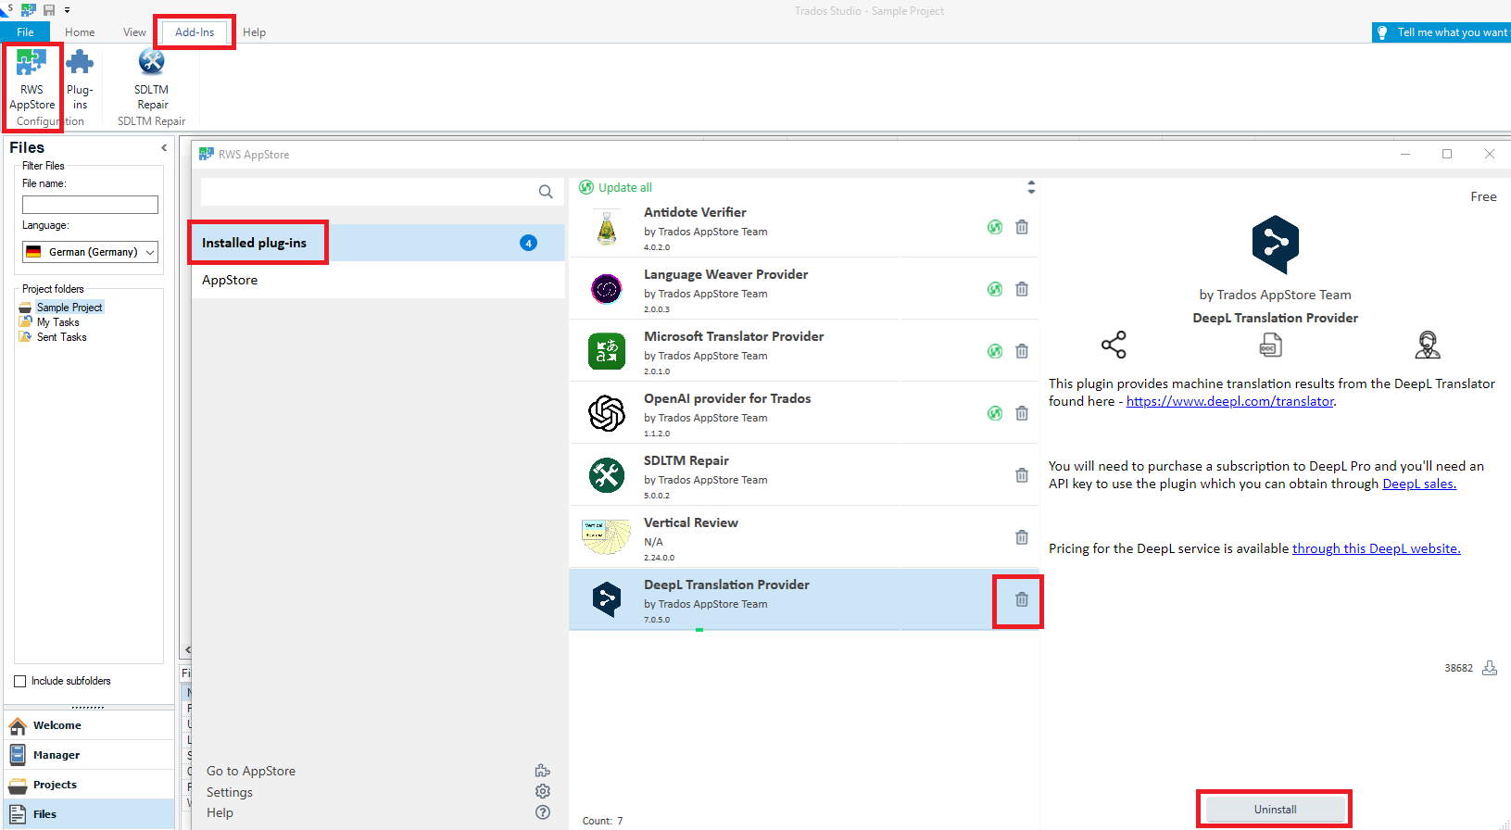Open the quick access toolbar dropdown arrow
The width and height of the screenshot is (1511, 830).
[67, 10]
